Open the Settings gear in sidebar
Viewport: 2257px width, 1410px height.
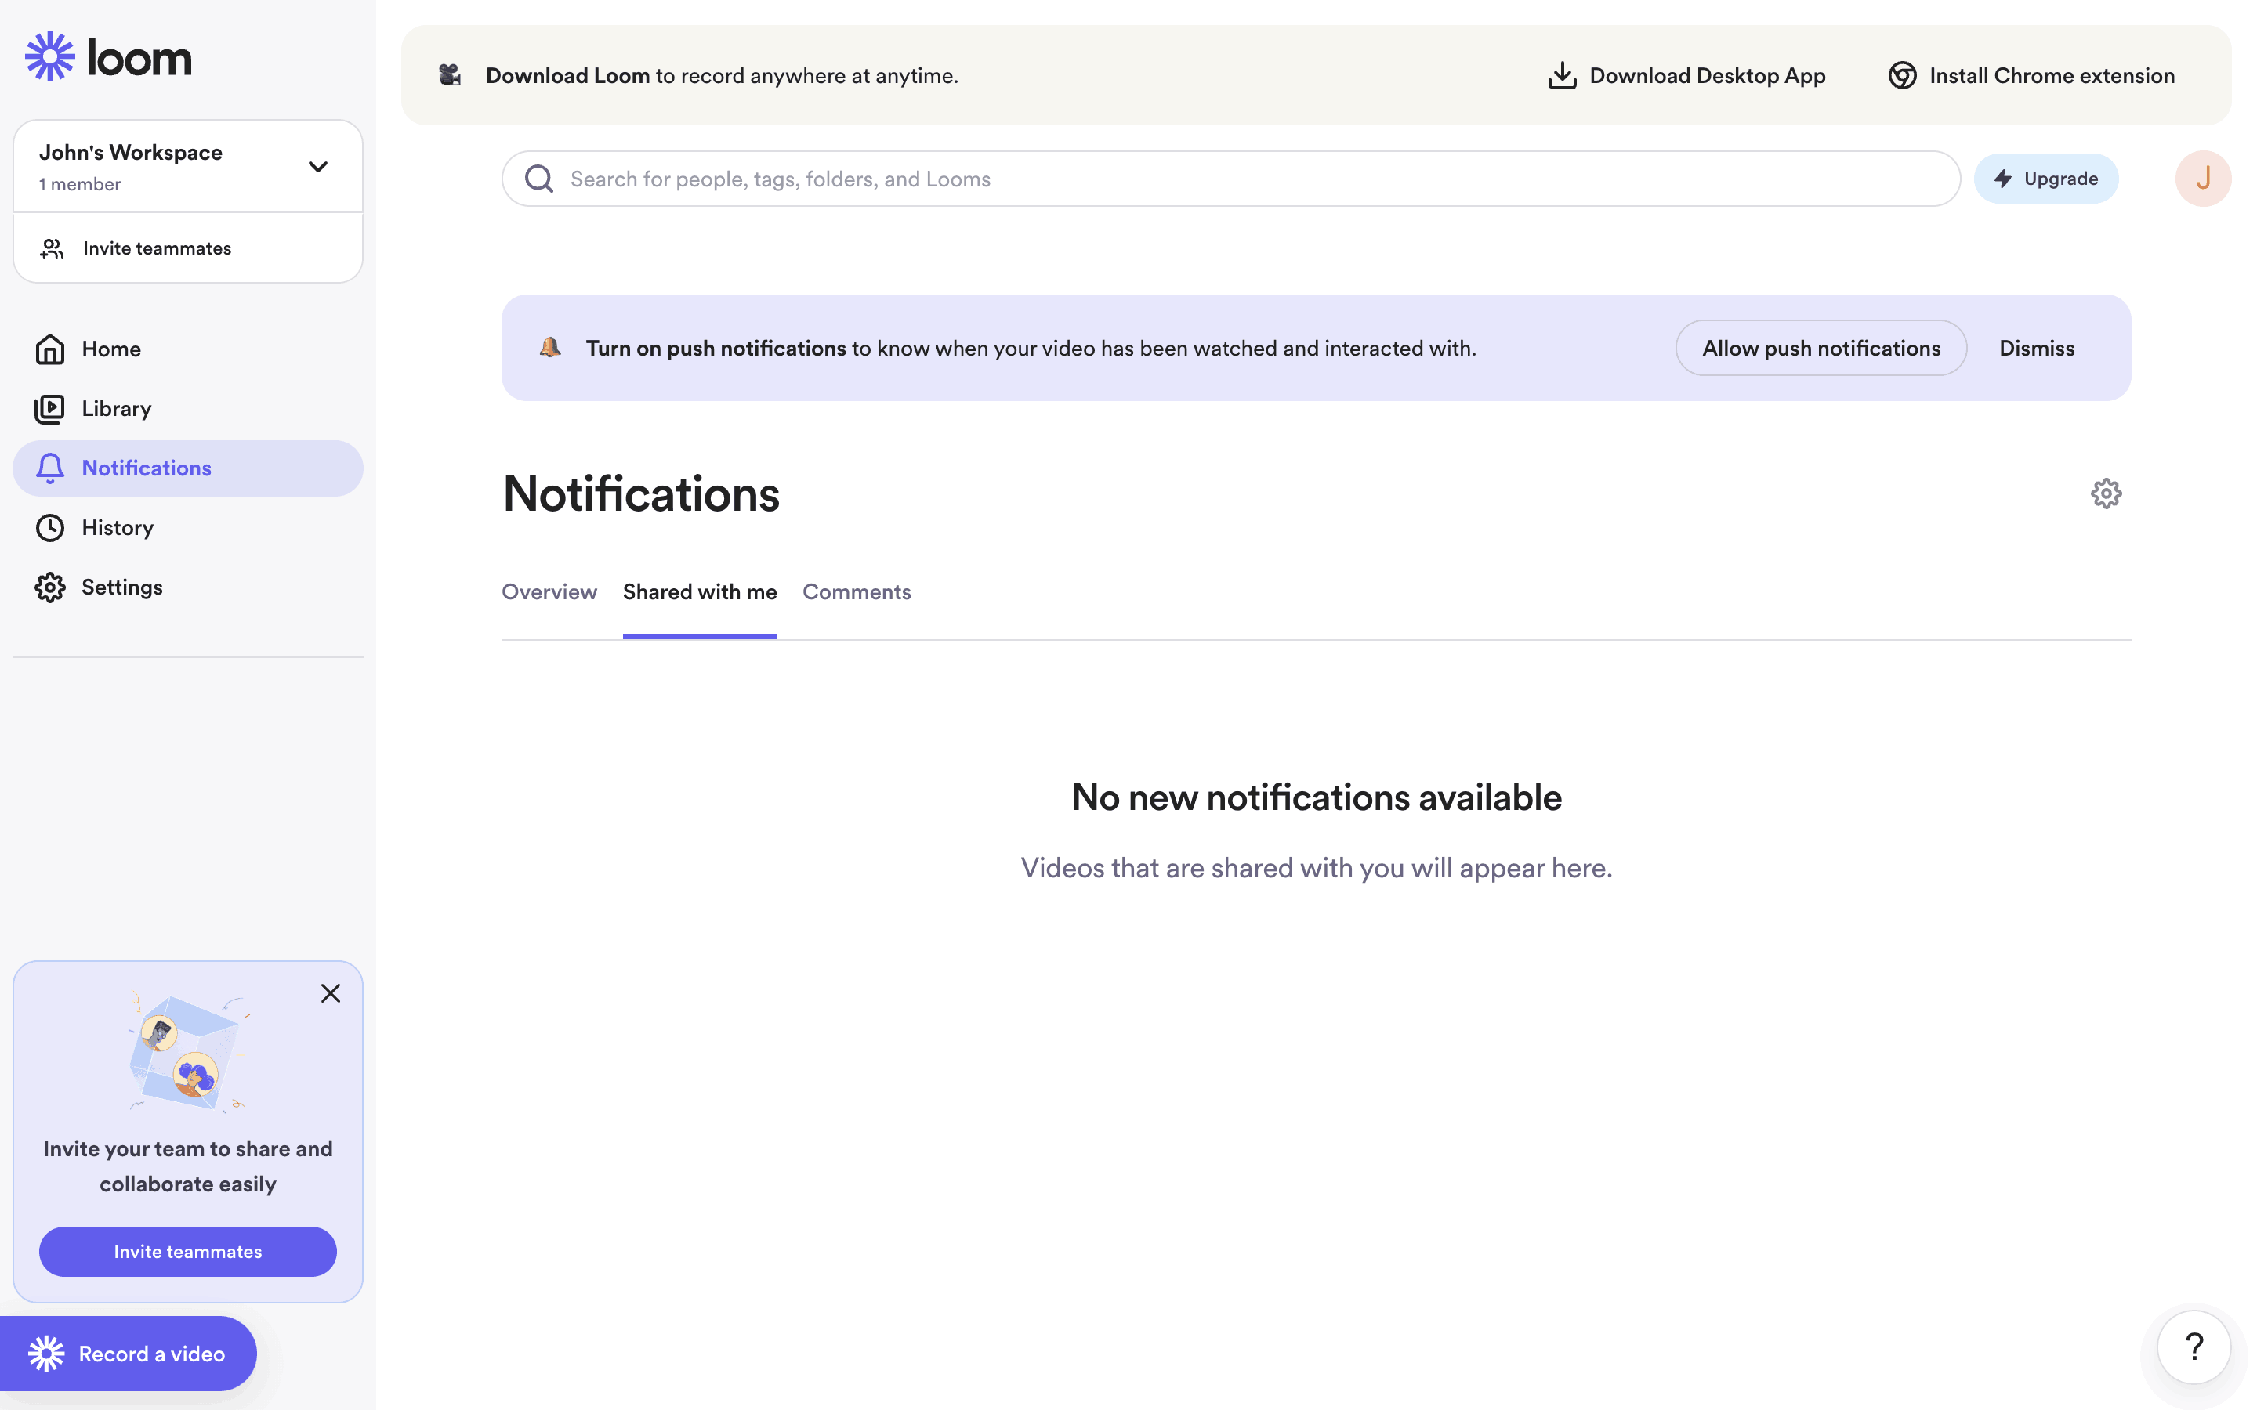pos(49,587)
